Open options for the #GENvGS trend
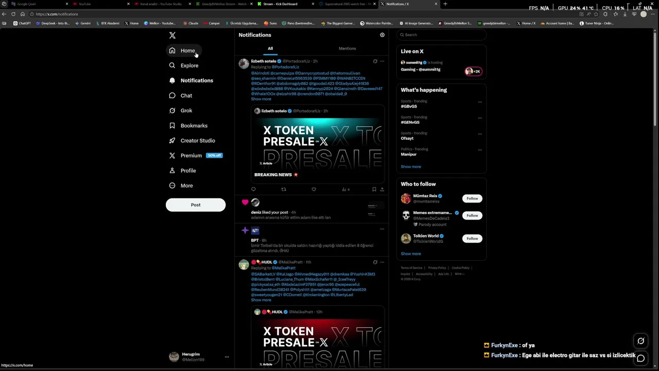 (x=480, y=117)
